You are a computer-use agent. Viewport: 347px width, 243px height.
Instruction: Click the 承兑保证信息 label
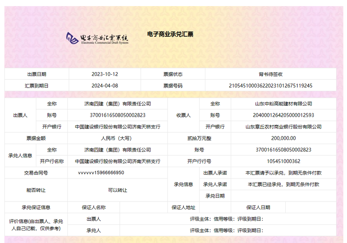tap(36, 207)
